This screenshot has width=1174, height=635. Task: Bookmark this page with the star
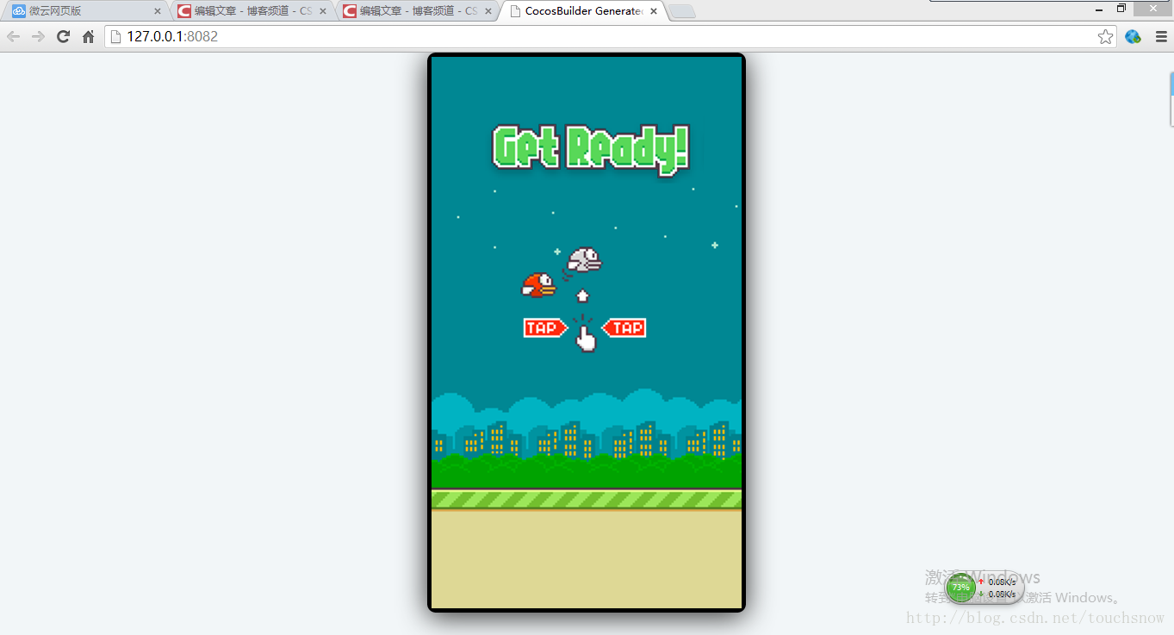tap(1105, 36)
